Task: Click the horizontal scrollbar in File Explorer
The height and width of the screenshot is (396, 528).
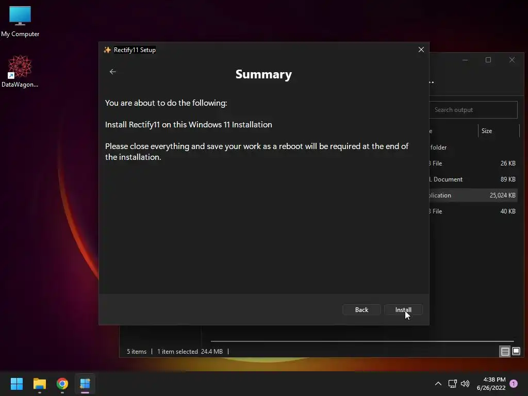Action: pyautogui.click(x=362, y=341)
